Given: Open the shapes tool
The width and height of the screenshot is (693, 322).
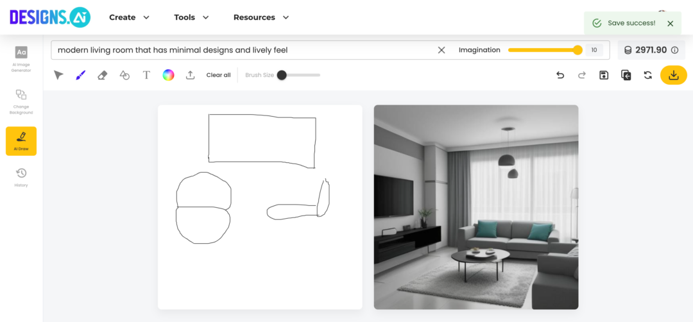Looking at the screenshot, I should tap(124, 75).
